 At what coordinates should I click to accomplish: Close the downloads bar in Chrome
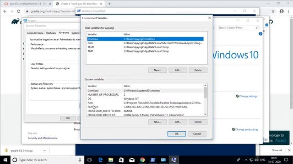pyautogui.click(x=289, y=150)
